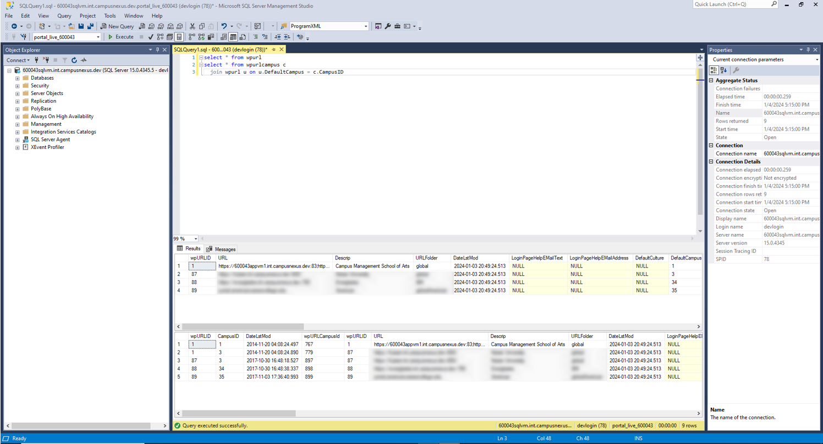
Task: Sort properties alphabetically in Properties panel
Action: coord(723,70)
